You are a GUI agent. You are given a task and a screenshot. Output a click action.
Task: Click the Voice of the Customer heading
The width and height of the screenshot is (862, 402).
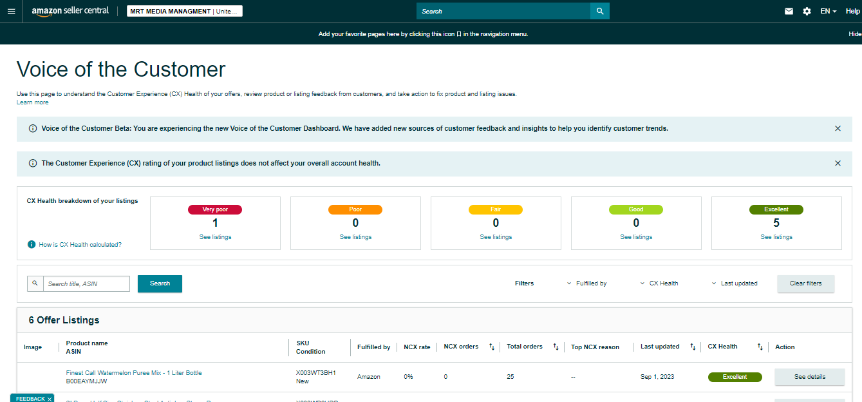pyautogui.click(x=121, y=69)
